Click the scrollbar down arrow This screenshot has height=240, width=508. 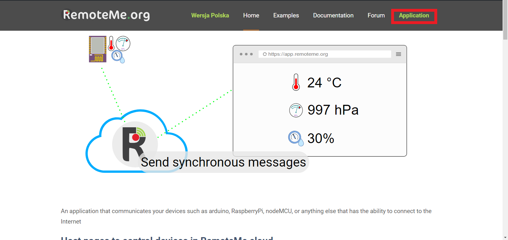coord(505,237)
